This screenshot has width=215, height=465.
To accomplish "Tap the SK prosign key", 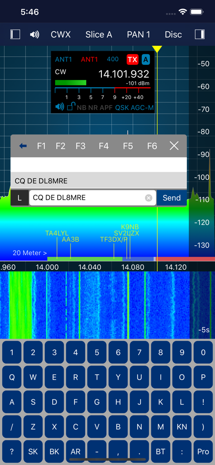I will pyautogui.click(x=33, y=452).
